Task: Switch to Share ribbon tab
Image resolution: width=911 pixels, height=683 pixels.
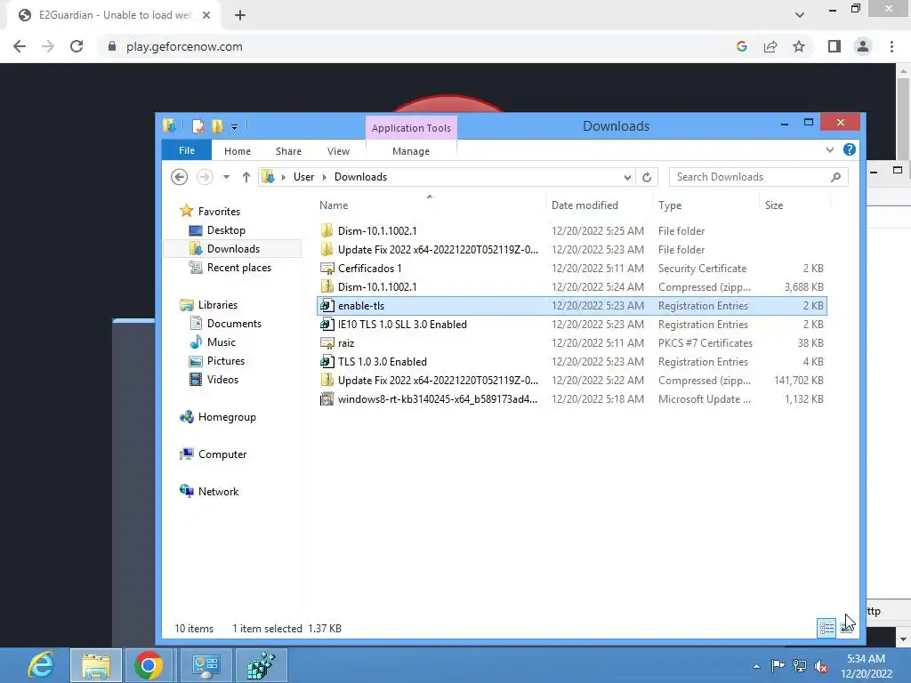Action: pos(288,151)
